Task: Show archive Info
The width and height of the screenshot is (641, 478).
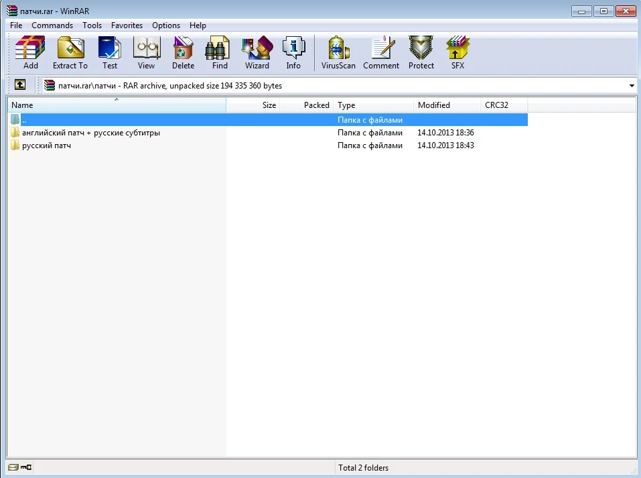Action: [293, 52]
